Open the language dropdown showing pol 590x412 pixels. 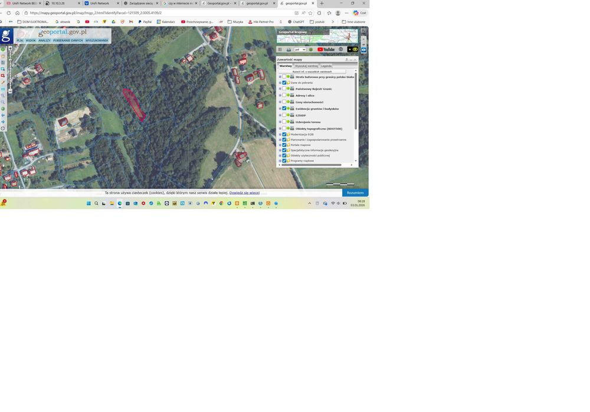click(x=300, y=50)
